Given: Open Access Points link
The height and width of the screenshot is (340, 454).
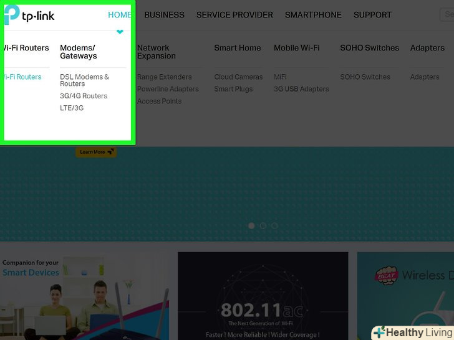Looking at the screenshot, I should pos(160,101).
